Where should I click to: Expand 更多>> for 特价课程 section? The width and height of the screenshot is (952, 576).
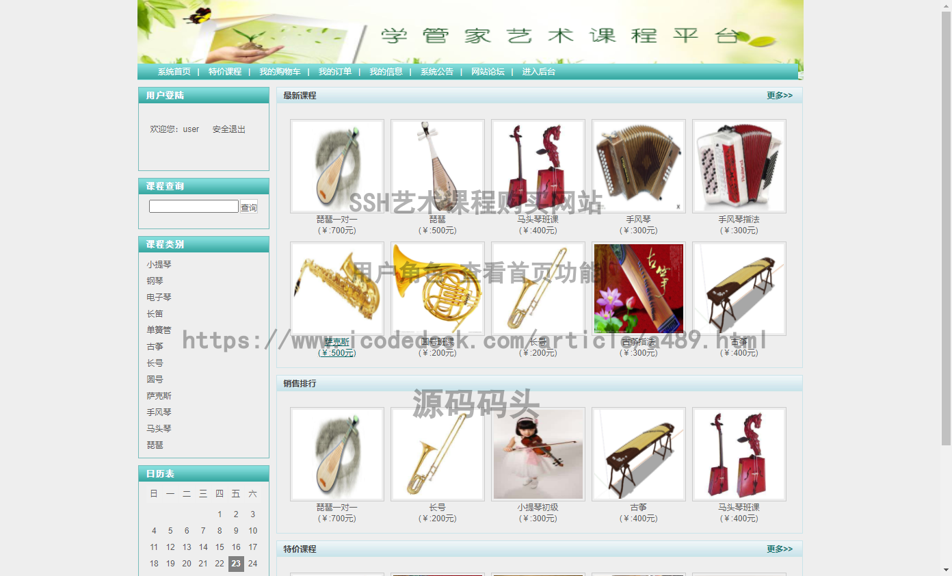pyautogui.click(x=779, y=549)
